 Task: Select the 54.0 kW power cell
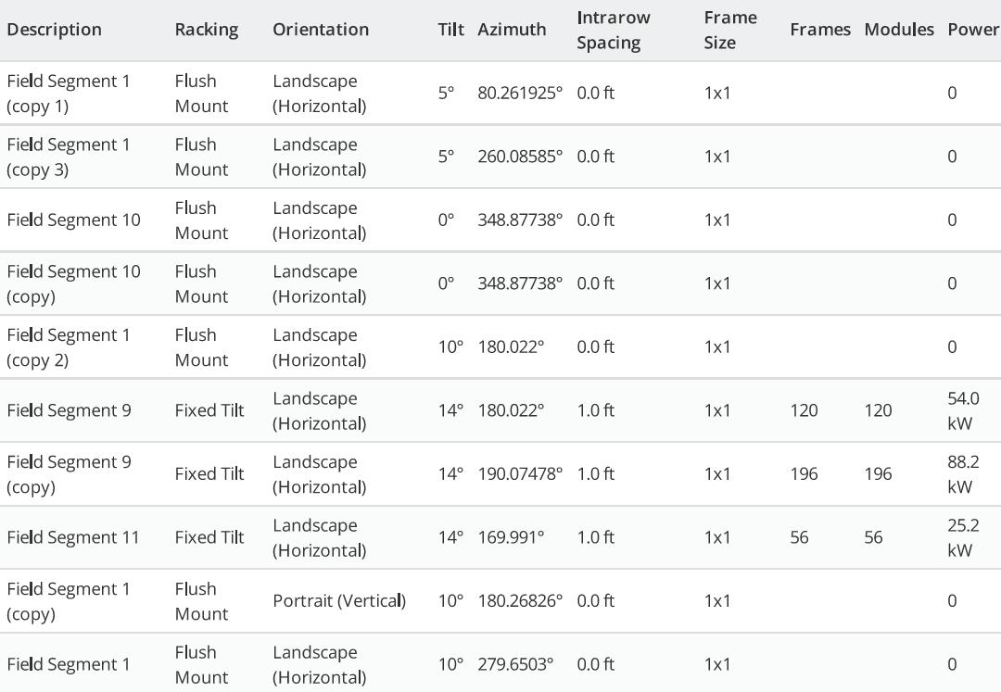(962, 410)
